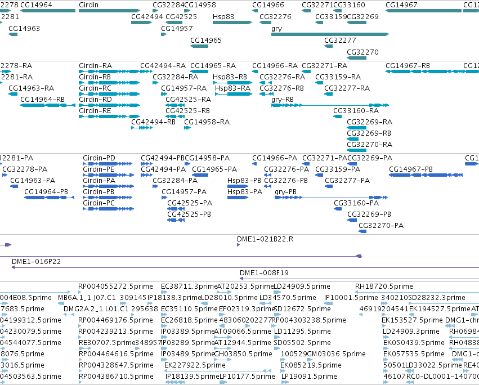
Task: Click EST LD34570.5prime label
Action: (x=288, y=298)
